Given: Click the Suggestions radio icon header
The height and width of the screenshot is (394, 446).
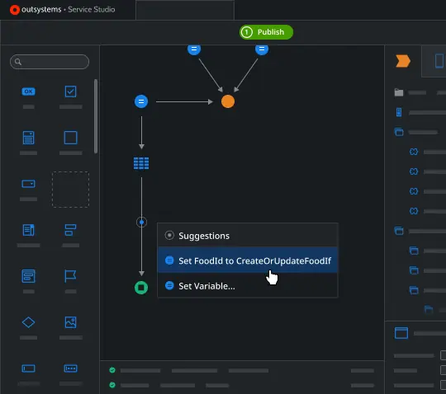Looking at the screenshot, I should [169, 235].
